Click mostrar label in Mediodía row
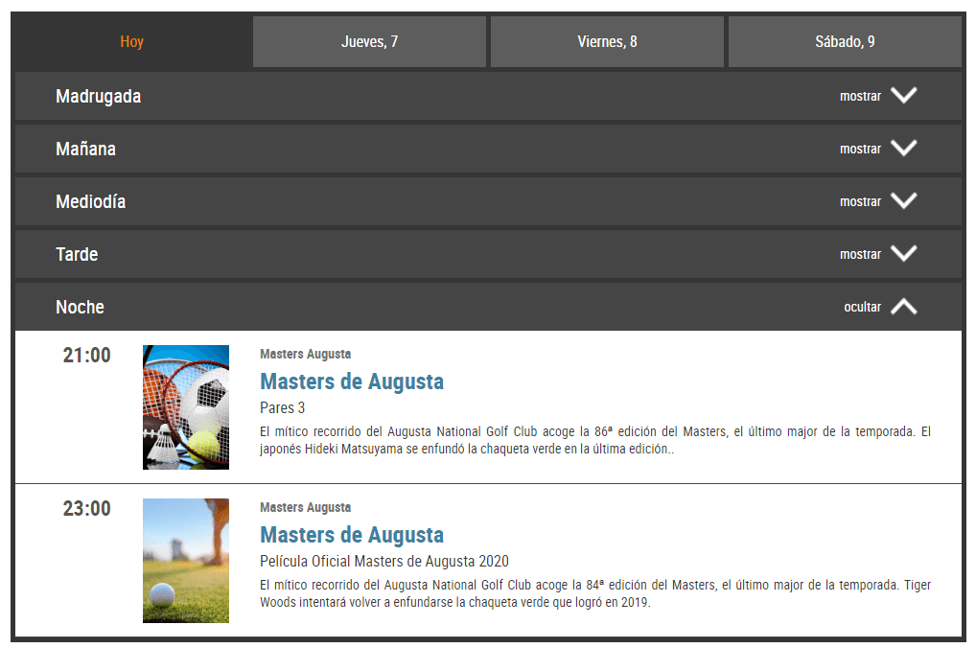This screenshot has height=648, width=976. (860, 201)
